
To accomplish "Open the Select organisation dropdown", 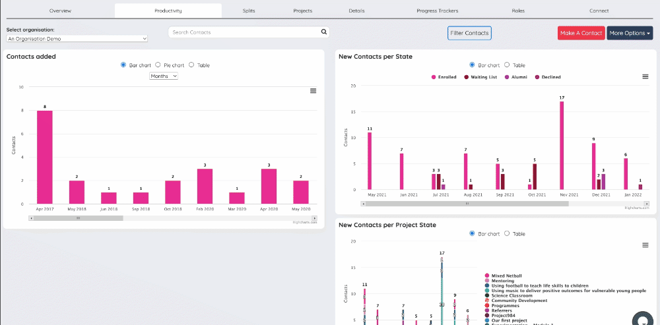I will (77, 39).
